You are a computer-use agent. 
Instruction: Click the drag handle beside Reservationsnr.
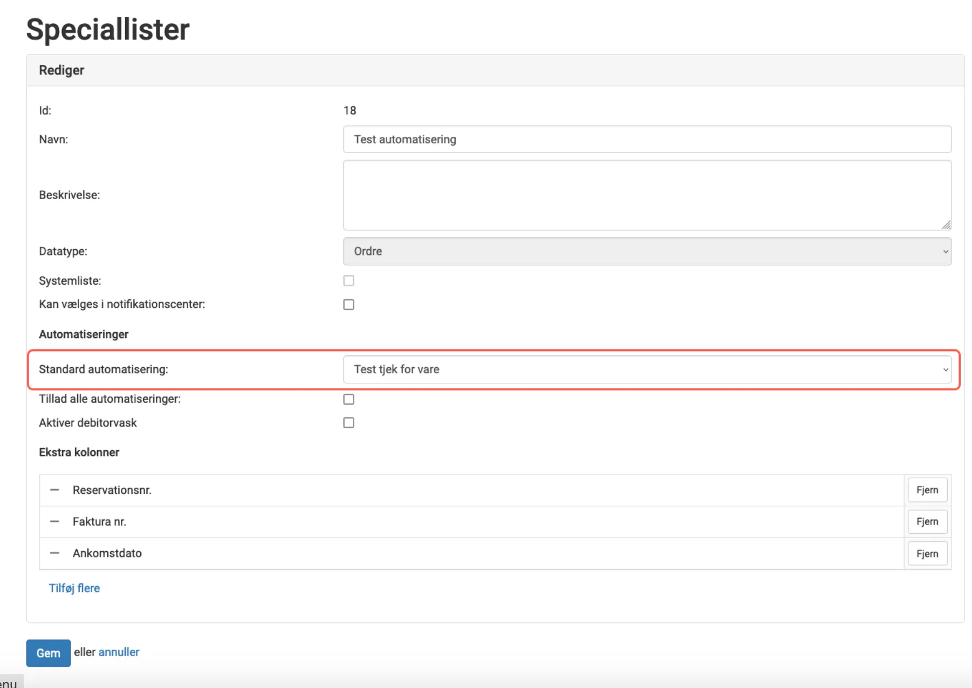point(54,490)
